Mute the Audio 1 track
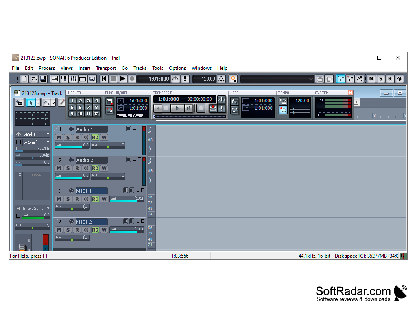417x312 pixels. point(59,138)
